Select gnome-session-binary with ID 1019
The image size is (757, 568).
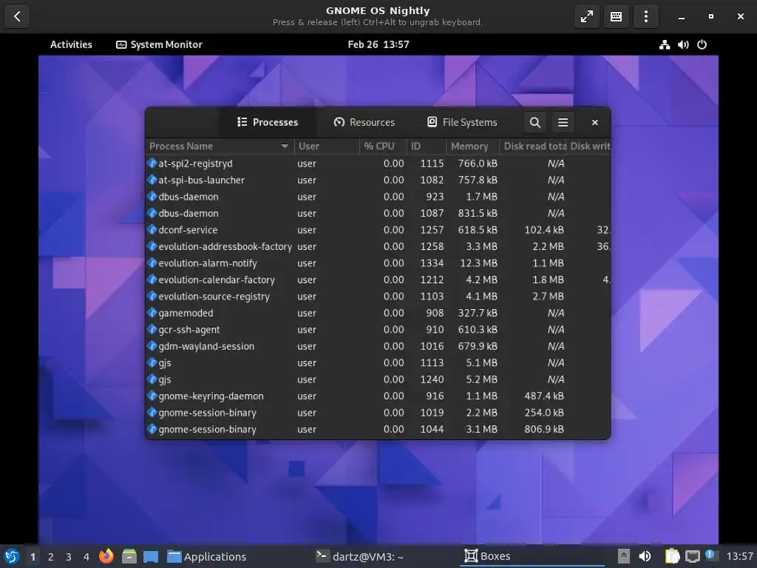[x=378, y=413]
